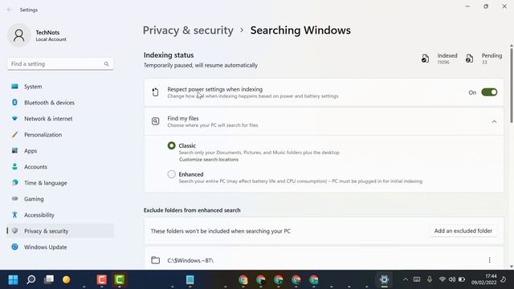Click the power settings icon for indexing
The width and height of the screenshot is (514, 289).
click(x=155, y=92)
